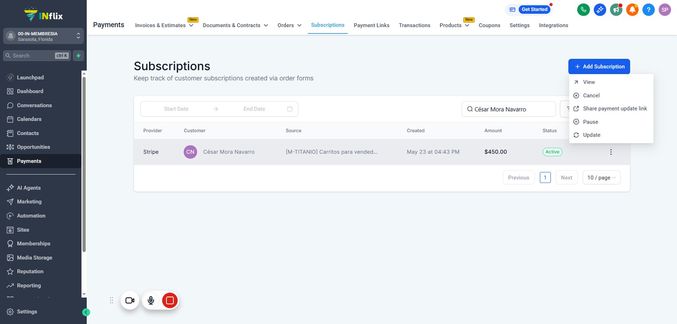Screen dimensions: 677x324
Task: Toggle the microphone in recording controls
Action: click(151, 300)
